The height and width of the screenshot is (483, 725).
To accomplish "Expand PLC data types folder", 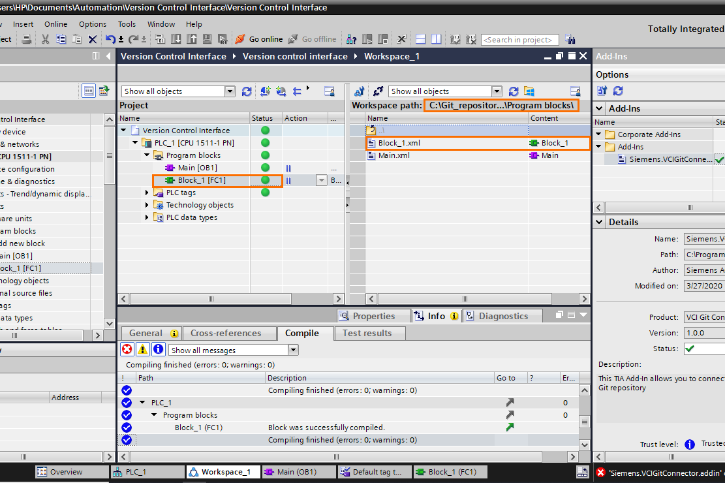I will (x=147, y=217).
